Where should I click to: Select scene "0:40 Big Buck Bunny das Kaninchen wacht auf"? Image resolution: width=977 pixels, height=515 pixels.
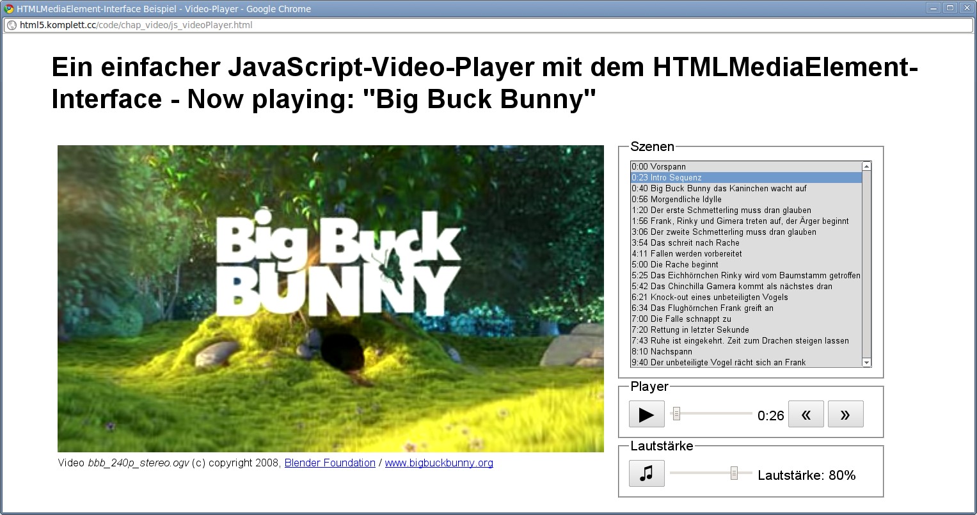coord(728,188)
